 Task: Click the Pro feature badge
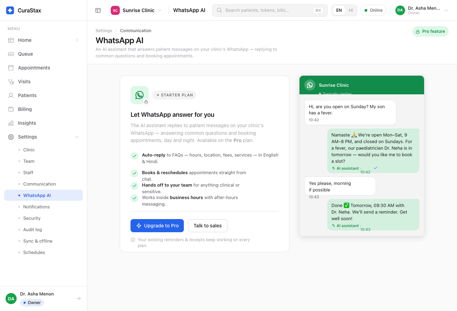430,31
